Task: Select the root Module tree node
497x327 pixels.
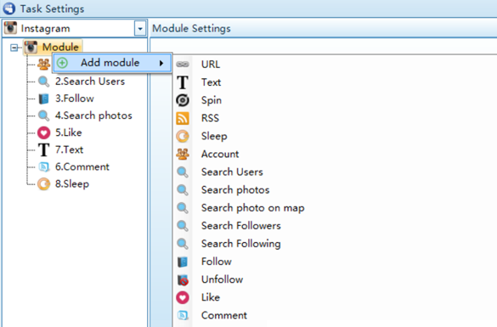Action: (x=60, y=48)
